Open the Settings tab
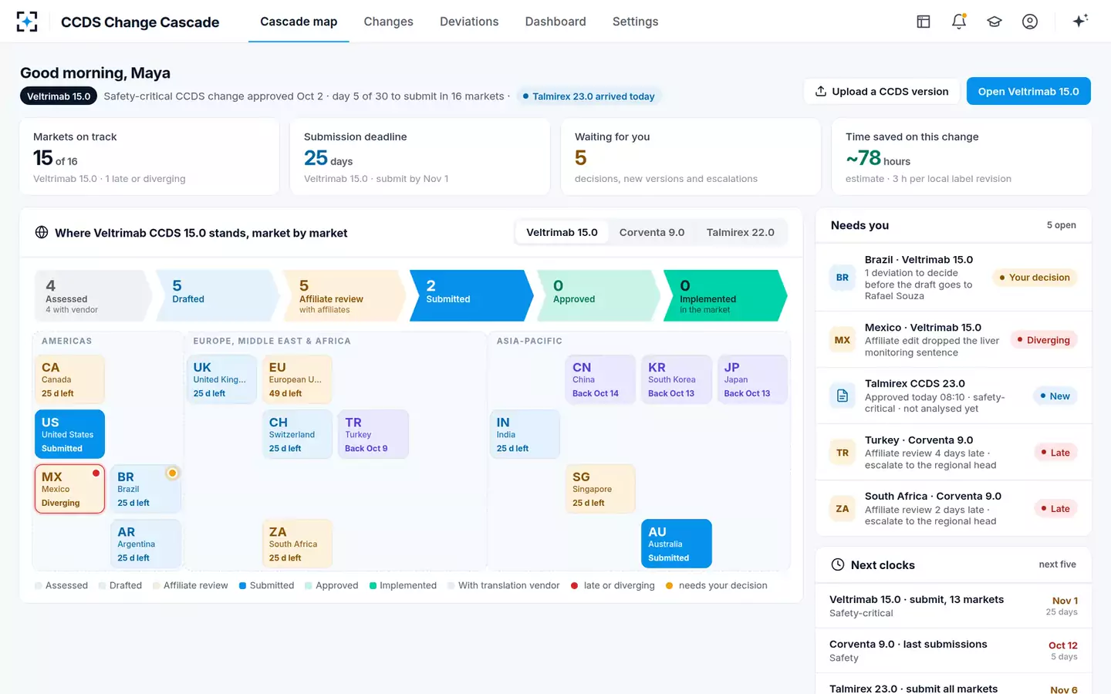The width and height of the screenshot is (1111, 694). click(636, 22)
